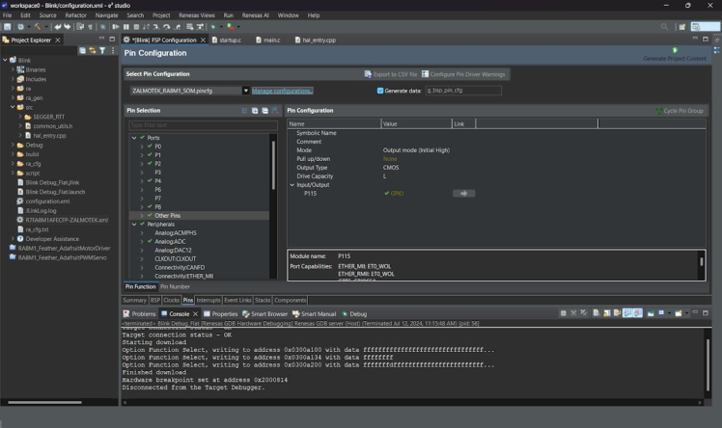Viewport: 722px width, 428px height.
Task: Click the Manage configurations link
Action: (283, 91)
